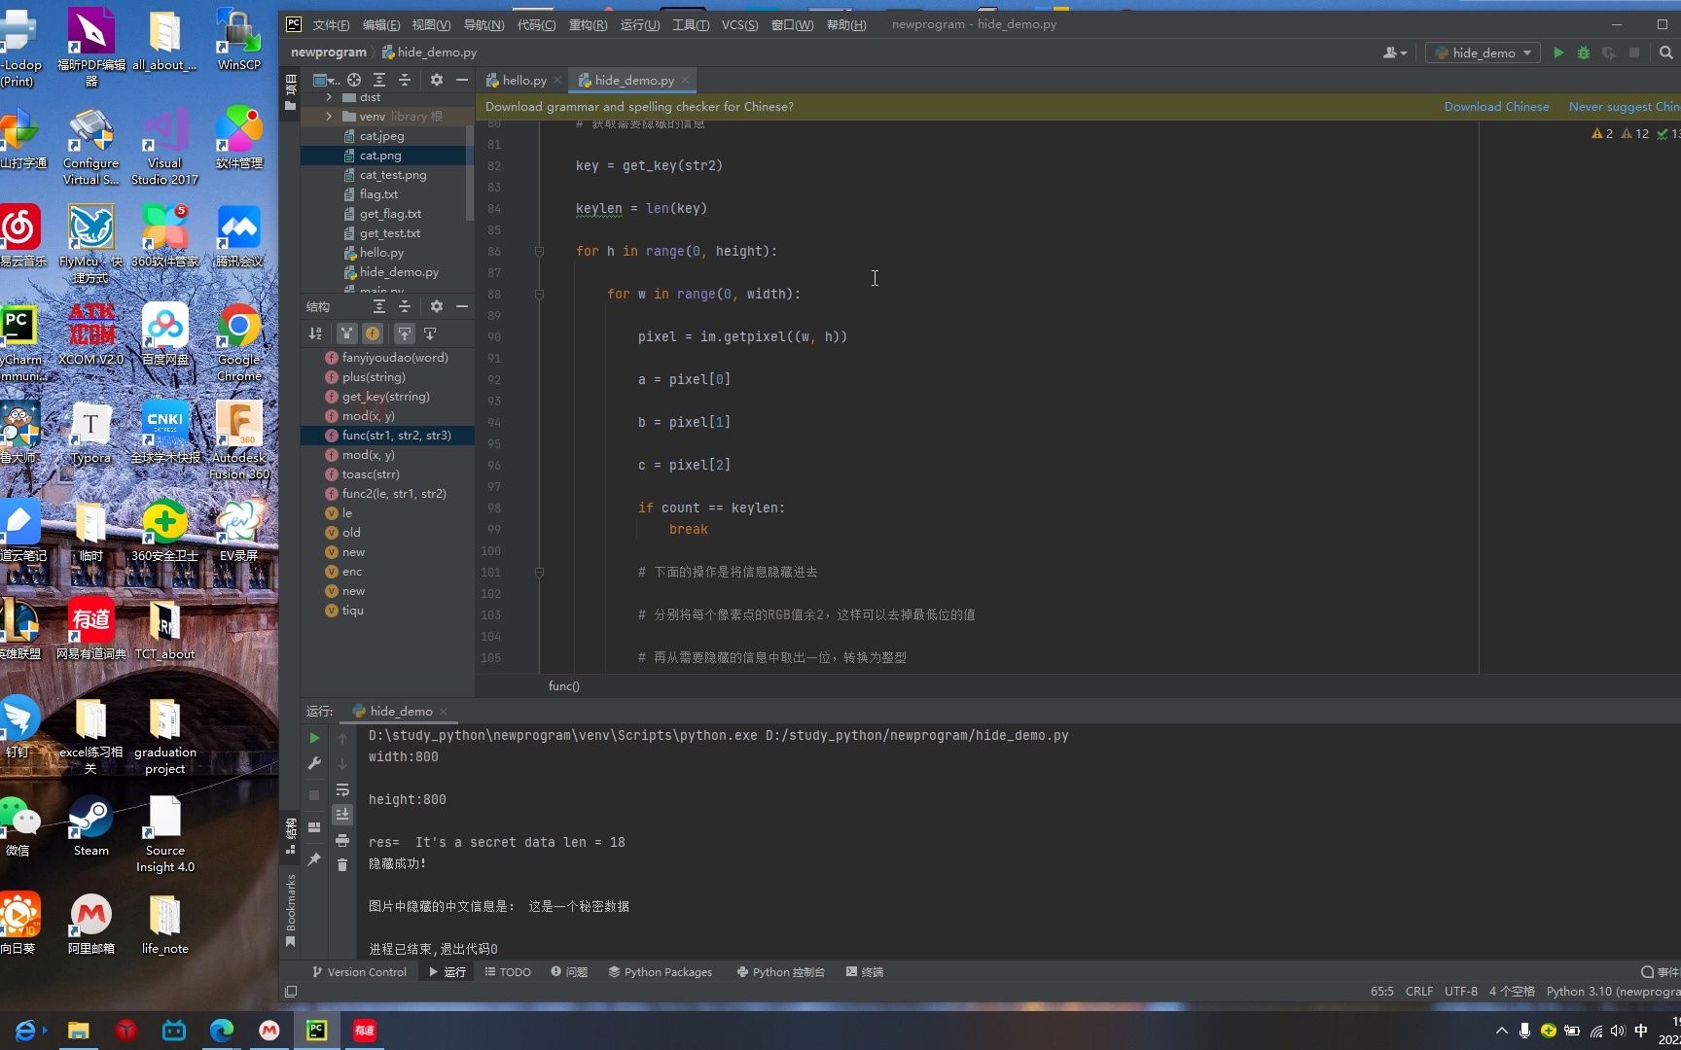Collapse comment fold marker at line 101
Image resolution: width=1681 pixels, height=1050 pixels.
point(539,572)
